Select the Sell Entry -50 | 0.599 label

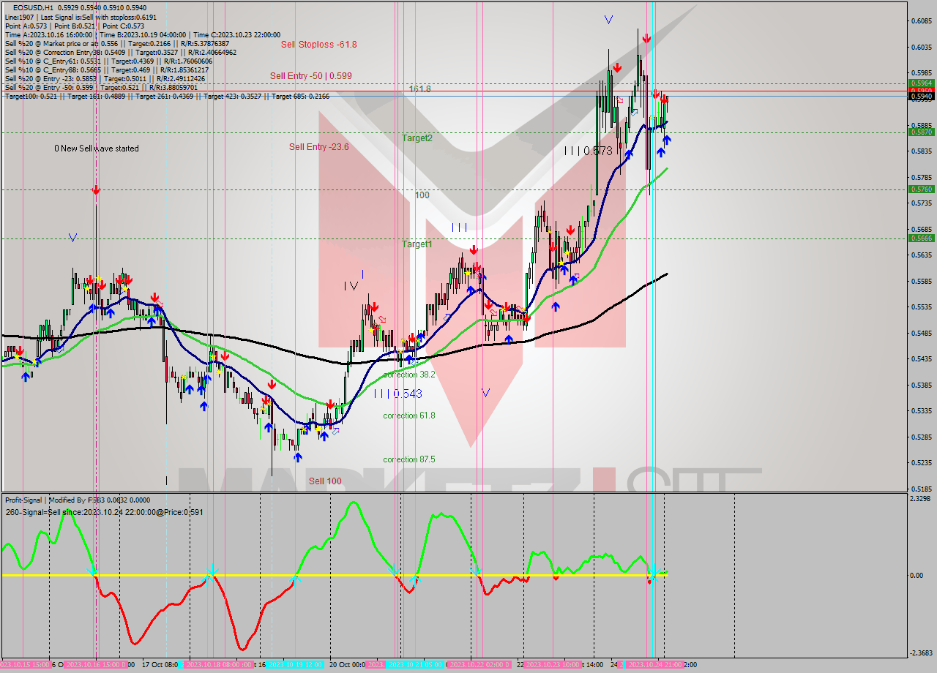click(321, 76)
